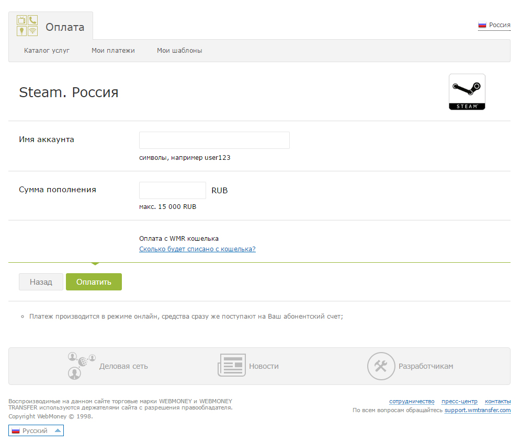Click hint text символы, например user123

pyautogui.click(x=185, y=158)
